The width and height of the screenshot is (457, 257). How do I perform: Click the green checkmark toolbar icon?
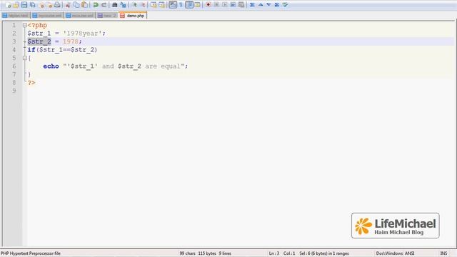[286, 5]
